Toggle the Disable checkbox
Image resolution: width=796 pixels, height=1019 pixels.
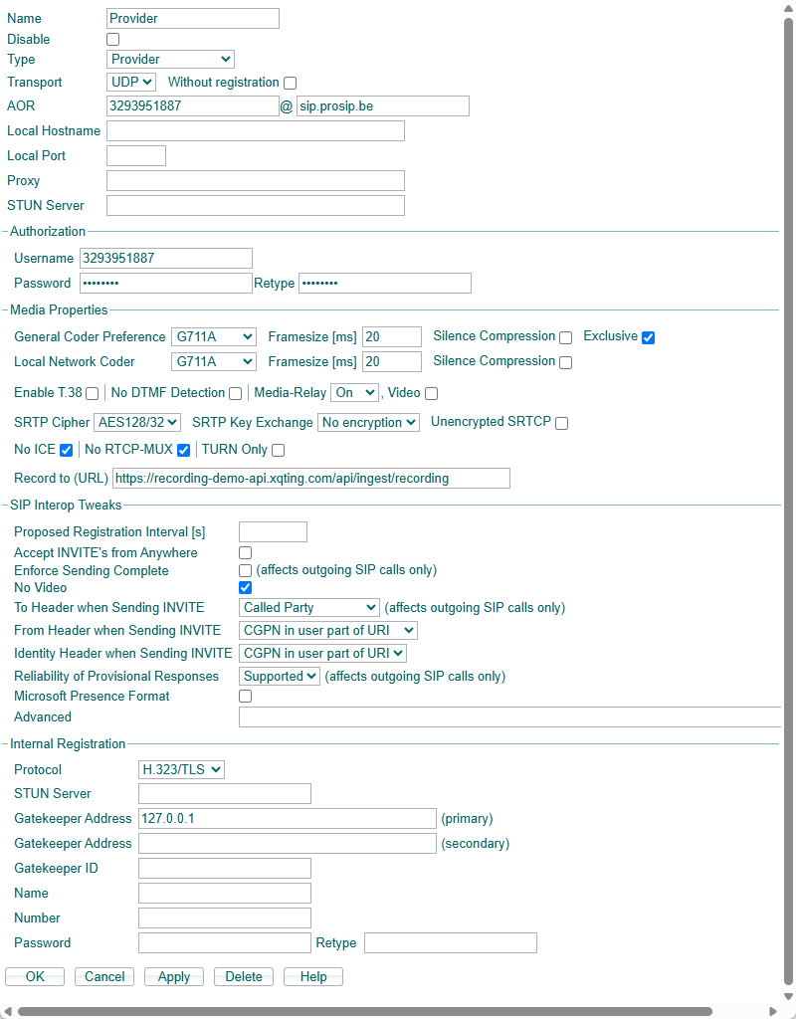(x=112, y=40)
